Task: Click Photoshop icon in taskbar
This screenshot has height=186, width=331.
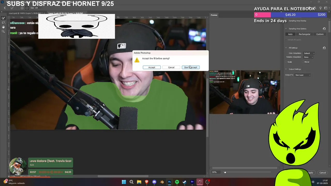Action: pos(169,182)
